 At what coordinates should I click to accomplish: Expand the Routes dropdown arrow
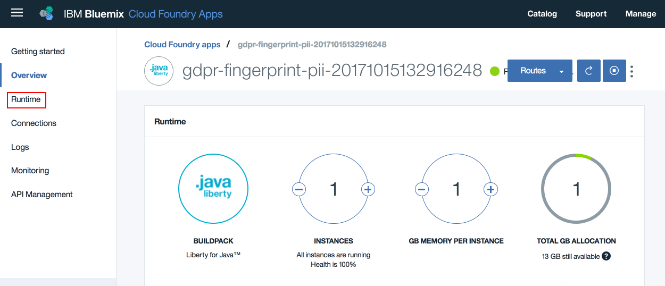pyautogui.click(x=561, y=71)
